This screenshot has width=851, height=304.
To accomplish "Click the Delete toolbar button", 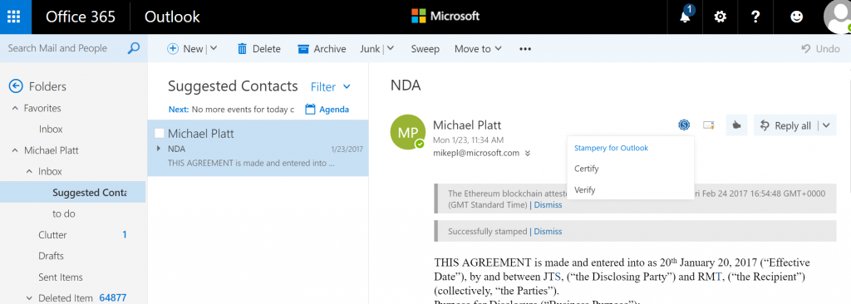I will click(x=259, y=49).
